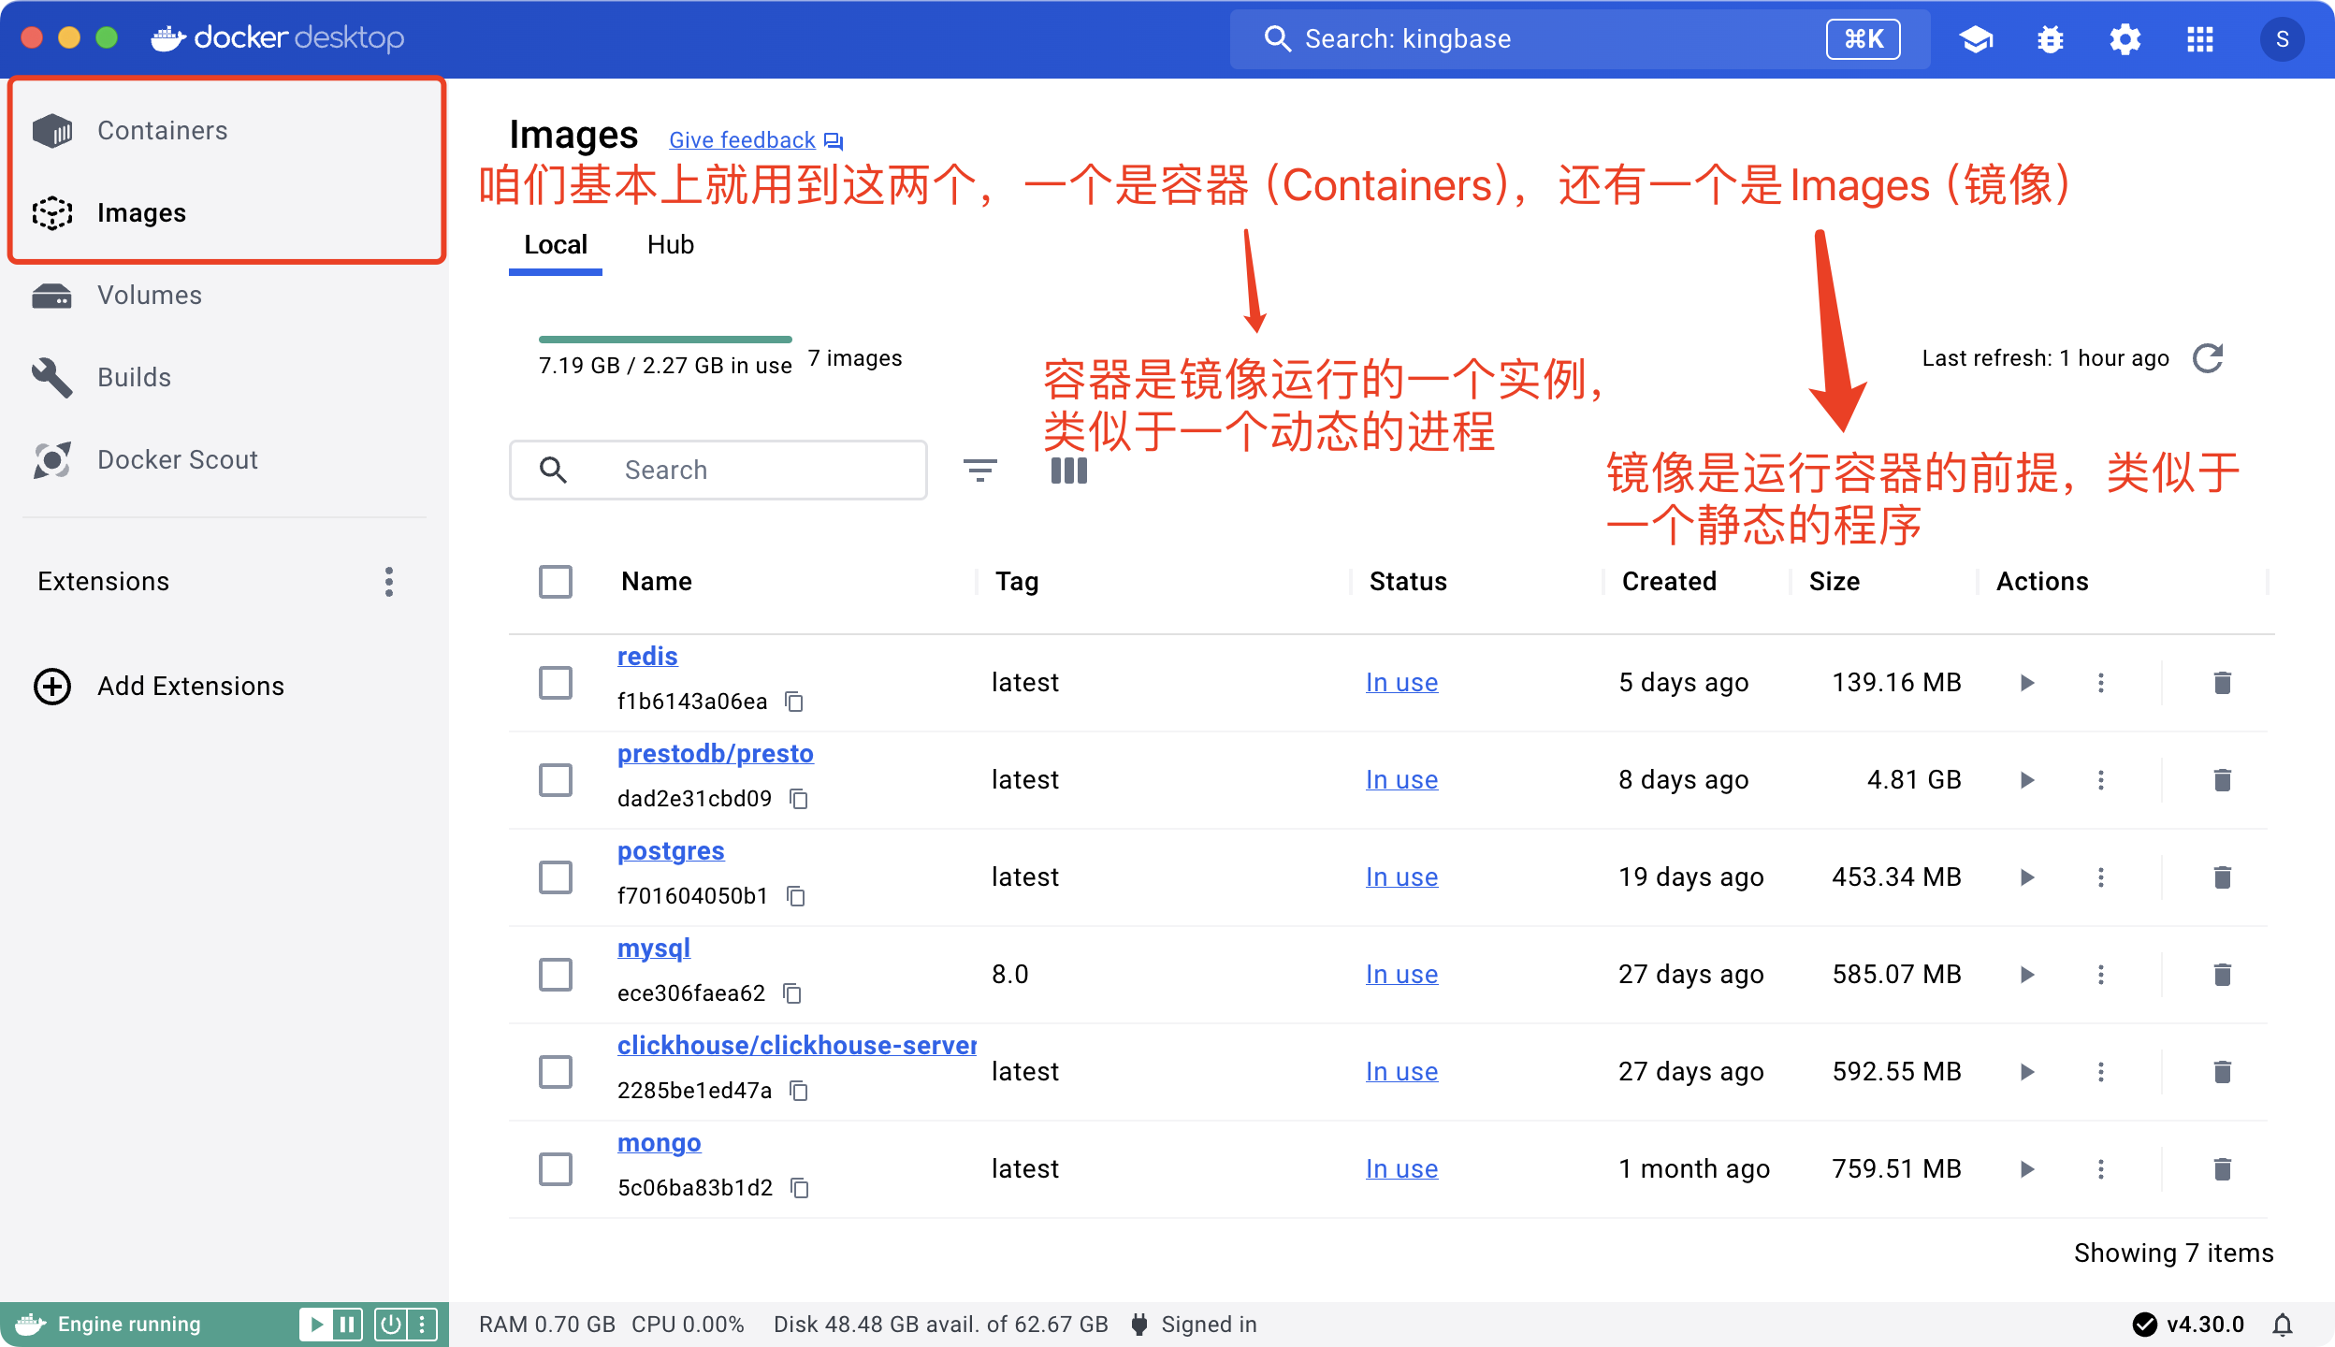Viewport: 2335px width, 1347px height.
Task: Select the Local tab in Images
Action: pyautogui.click(x=557, y=245)
